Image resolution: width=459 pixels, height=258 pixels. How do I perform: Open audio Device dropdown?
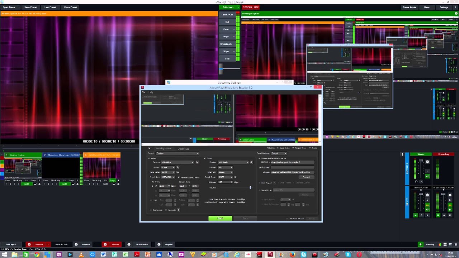tap(233, 162)
